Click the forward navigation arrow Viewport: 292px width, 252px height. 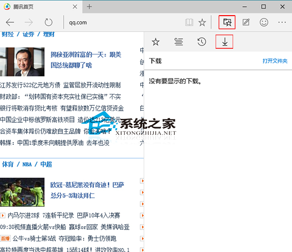pyautogui.click(x=29, y=22)
